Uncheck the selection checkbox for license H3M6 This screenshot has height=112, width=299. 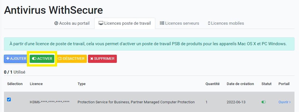(9, 100)
